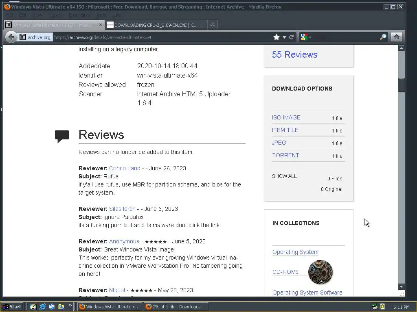Download via the TORRENT option
This screenshot has height=312, width=417.
285,155
